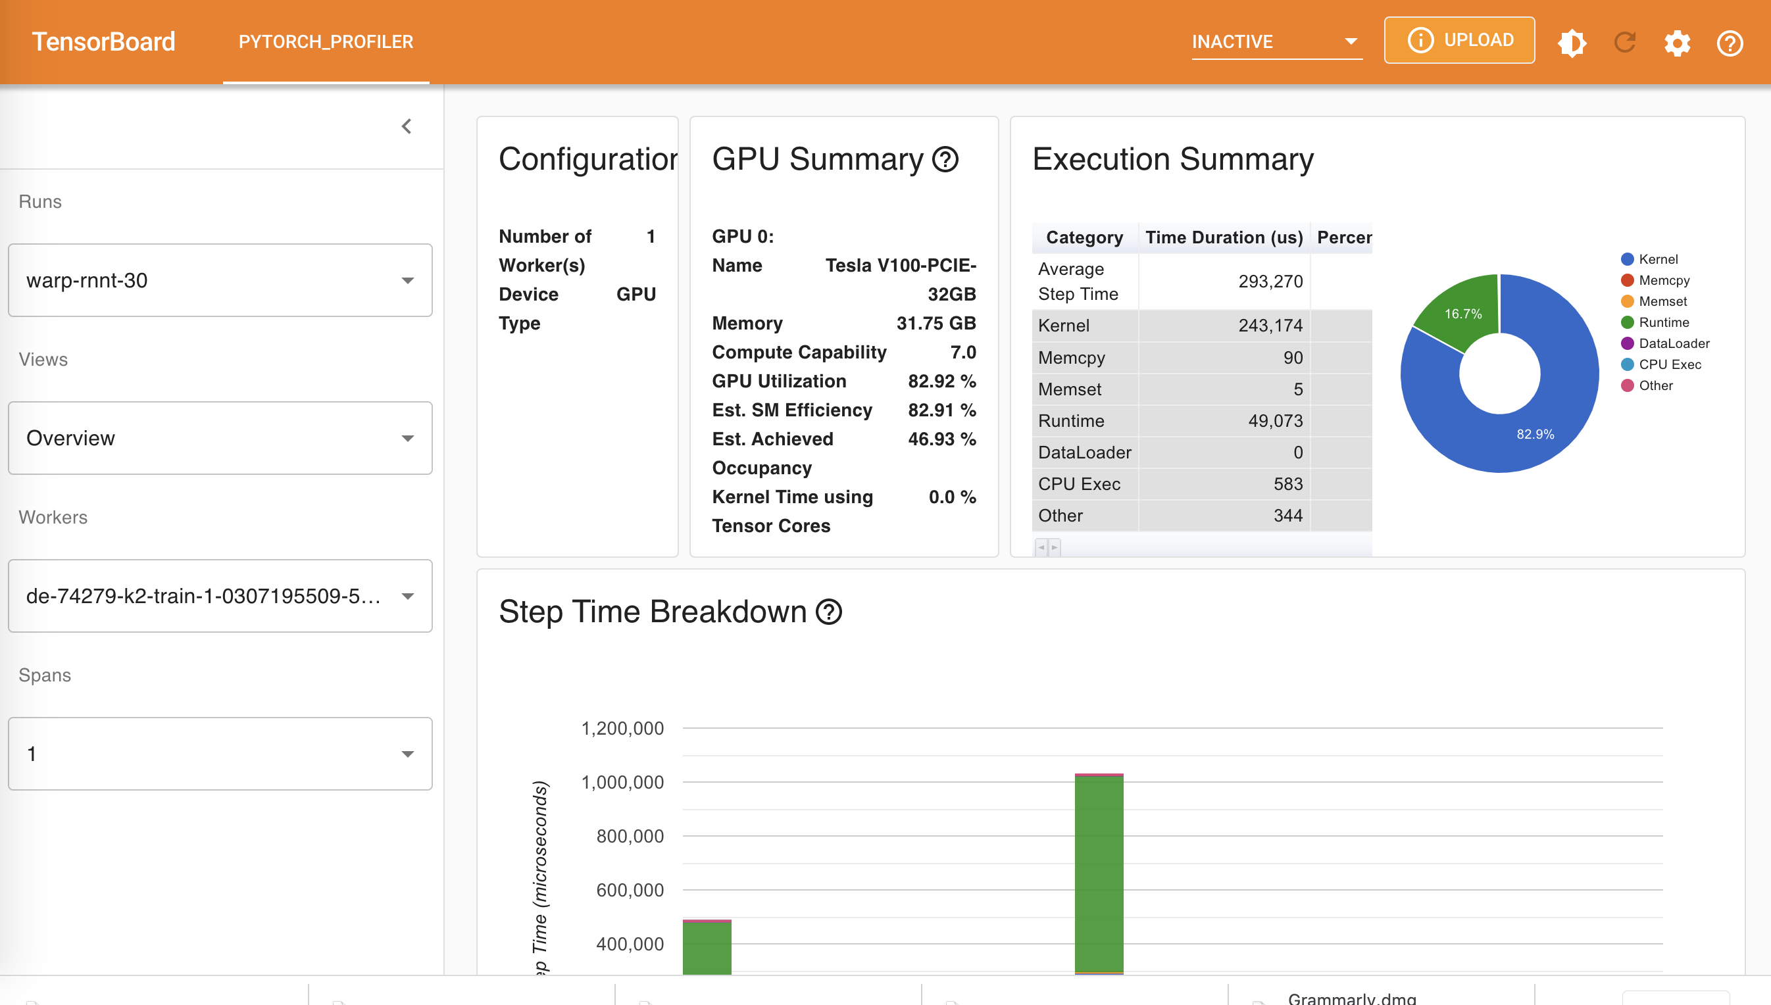Viewport: 1771px width, 1005px height.
Task: Click the Execution Summary table scroll arrows
Action: [1047, 547]
